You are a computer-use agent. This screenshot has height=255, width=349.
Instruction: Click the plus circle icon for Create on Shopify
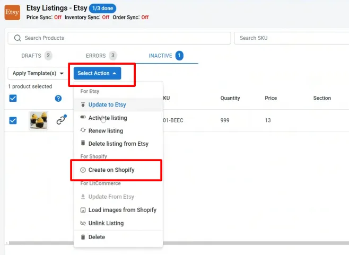tap(83, 170)
